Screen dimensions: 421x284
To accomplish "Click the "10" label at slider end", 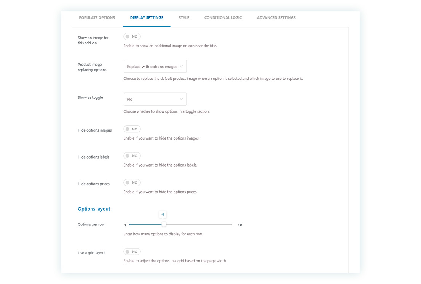I will click(x=240, y=225).
